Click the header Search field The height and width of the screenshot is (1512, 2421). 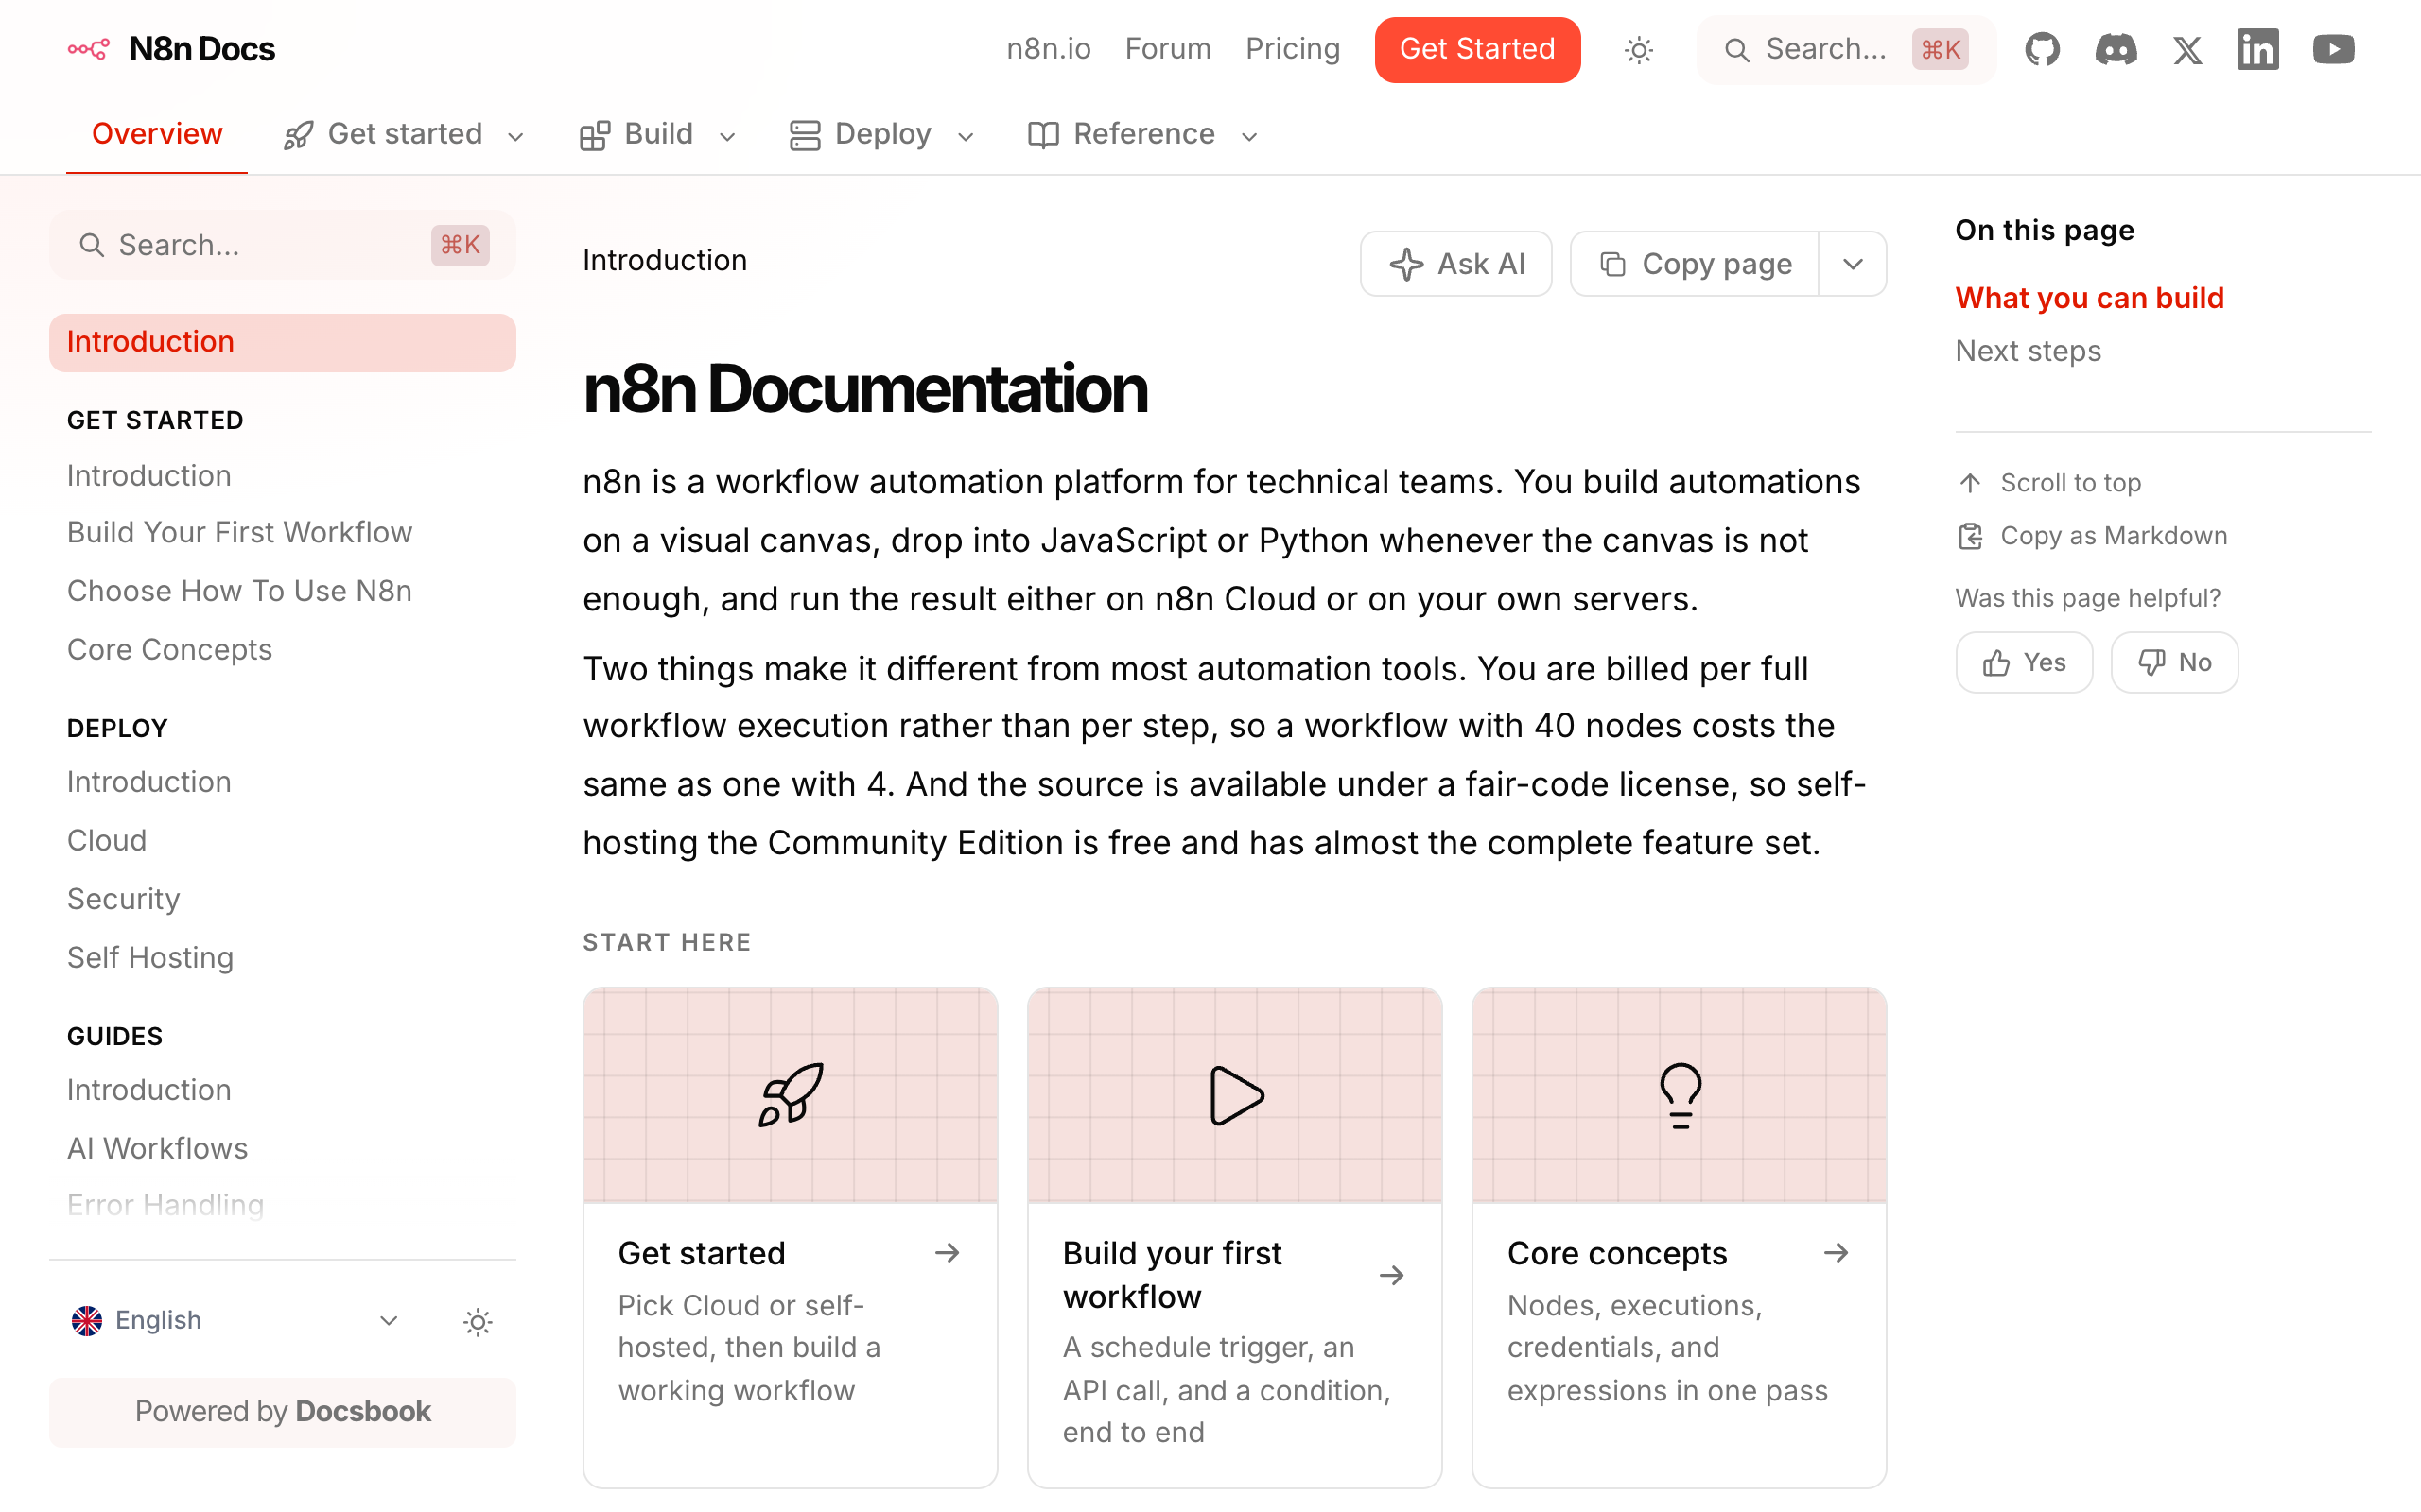point(1846,49)
